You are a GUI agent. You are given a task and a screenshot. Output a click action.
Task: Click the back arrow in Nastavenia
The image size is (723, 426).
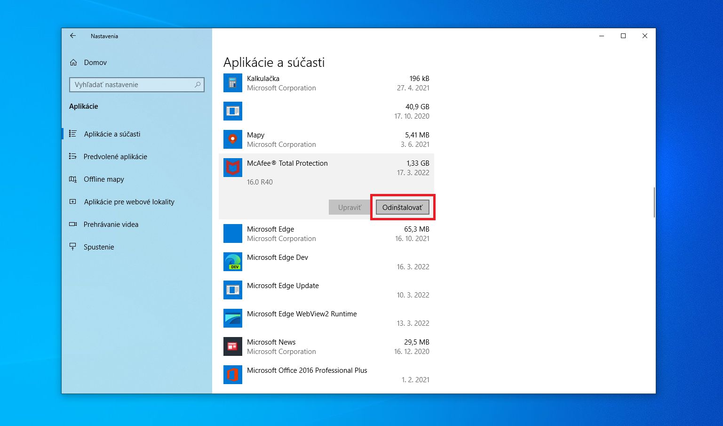coord(73,36)
